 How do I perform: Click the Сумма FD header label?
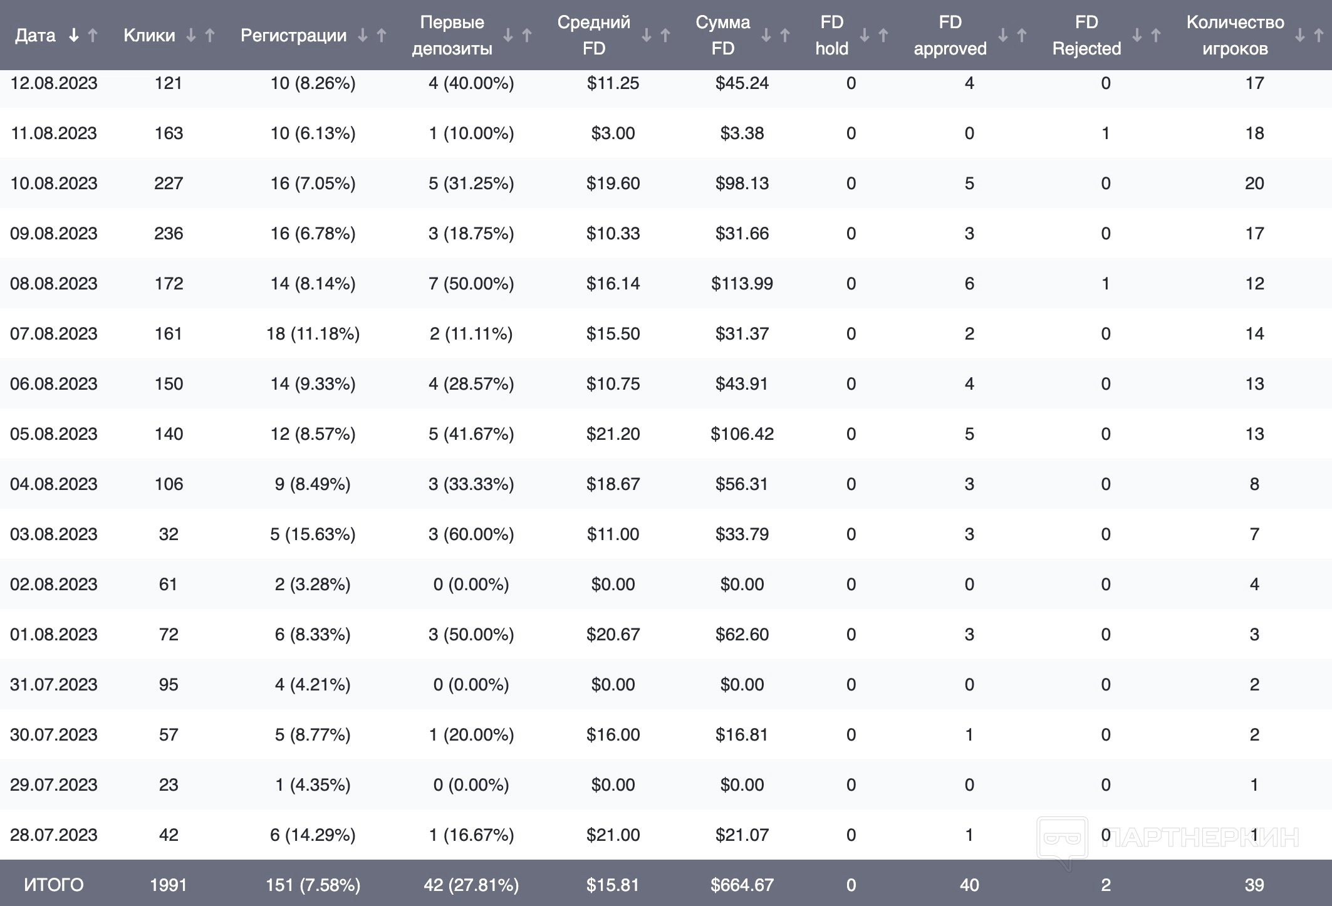tap(722, 35)
